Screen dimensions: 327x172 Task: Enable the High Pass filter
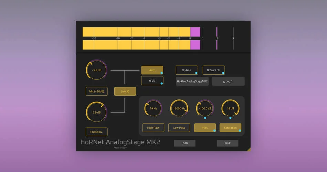(153, 128)
